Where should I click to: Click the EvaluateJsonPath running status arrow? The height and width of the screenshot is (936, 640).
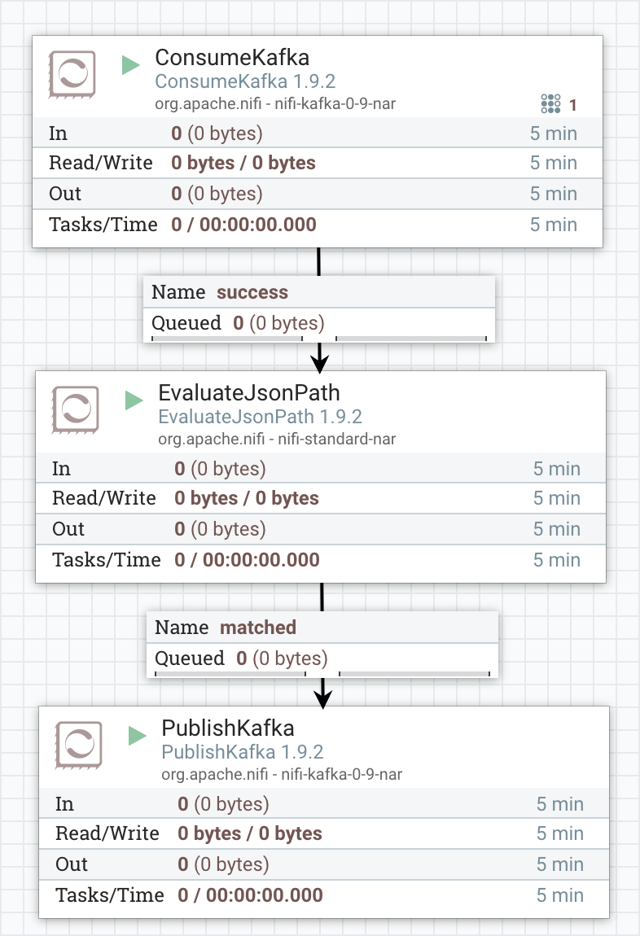point(134,400)
